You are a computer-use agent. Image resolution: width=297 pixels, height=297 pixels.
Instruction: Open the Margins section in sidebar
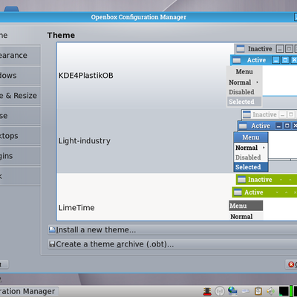click(x=20, y=156)
